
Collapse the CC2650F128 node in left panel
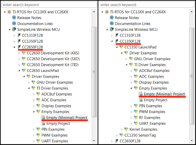click(14, 47)
